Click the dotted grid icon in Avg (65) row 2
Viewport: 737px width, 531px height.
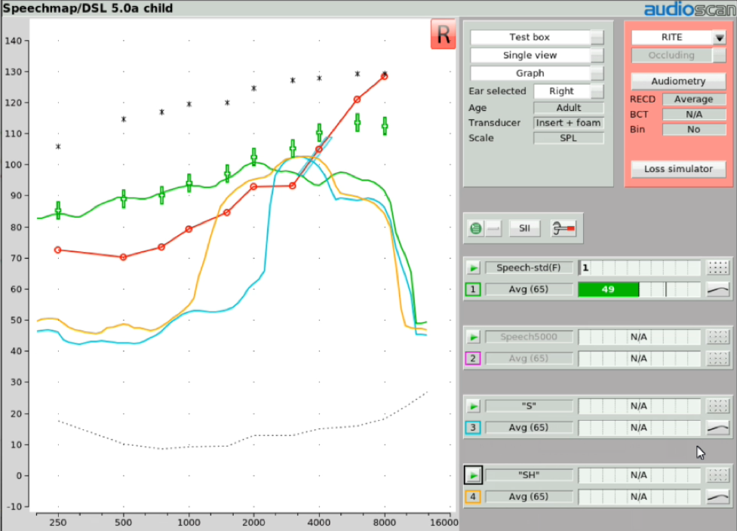click(717, 358)
